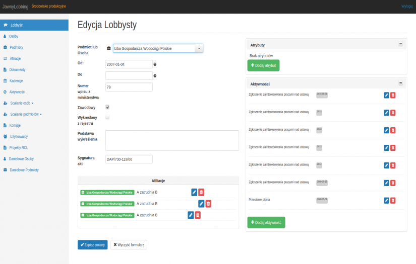Click the Numer wpisu z ministerstwa field

pyautogui.click(x=129, y=87)
